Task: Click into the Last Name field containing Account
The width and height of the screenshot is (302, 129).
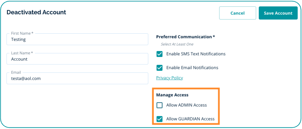Action: tap(77, 59)
